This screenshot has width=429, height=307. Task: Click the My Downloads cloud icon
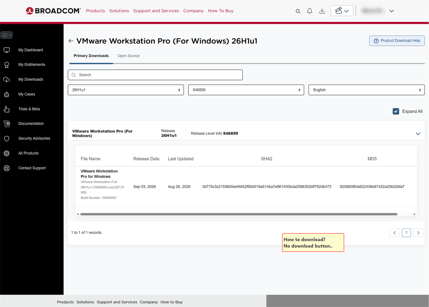[6, 79]
